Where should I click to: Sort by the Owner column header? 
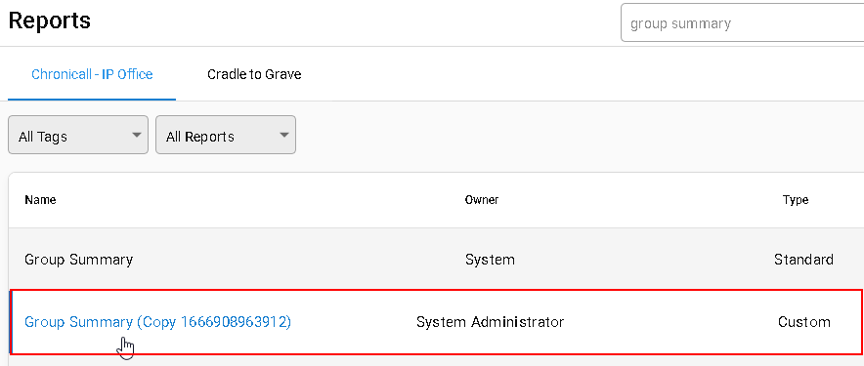point(482,200)
